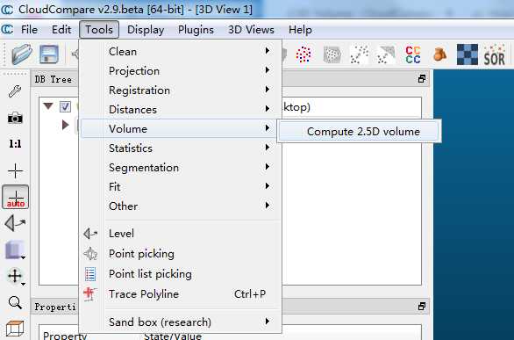
Task: Expand the Projection submenu
Action: (181, 71)
